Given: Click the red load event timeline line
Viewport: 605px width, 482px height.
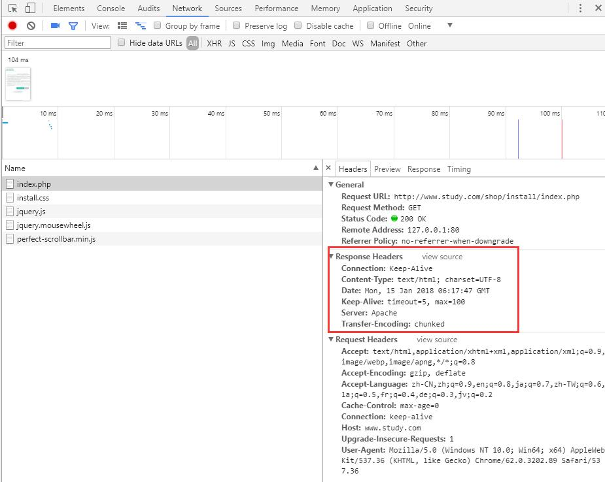Looking at the screenshot, I should [562, 138].
